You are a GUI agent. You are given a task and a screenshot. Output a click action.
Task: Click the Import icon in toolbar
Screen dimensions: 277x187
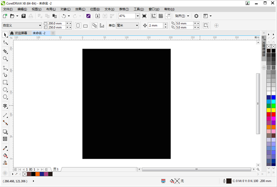97,16
